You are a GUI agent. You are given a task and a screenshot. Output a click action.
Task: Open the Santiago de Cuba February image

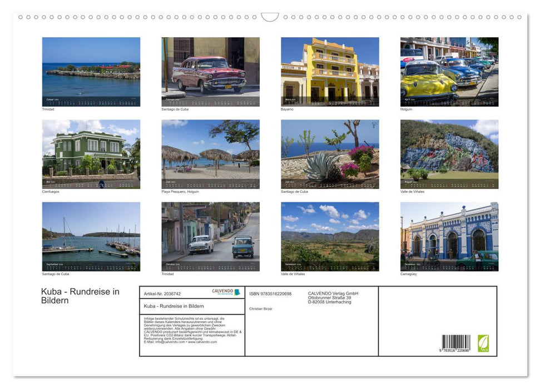tap(210, 71)
